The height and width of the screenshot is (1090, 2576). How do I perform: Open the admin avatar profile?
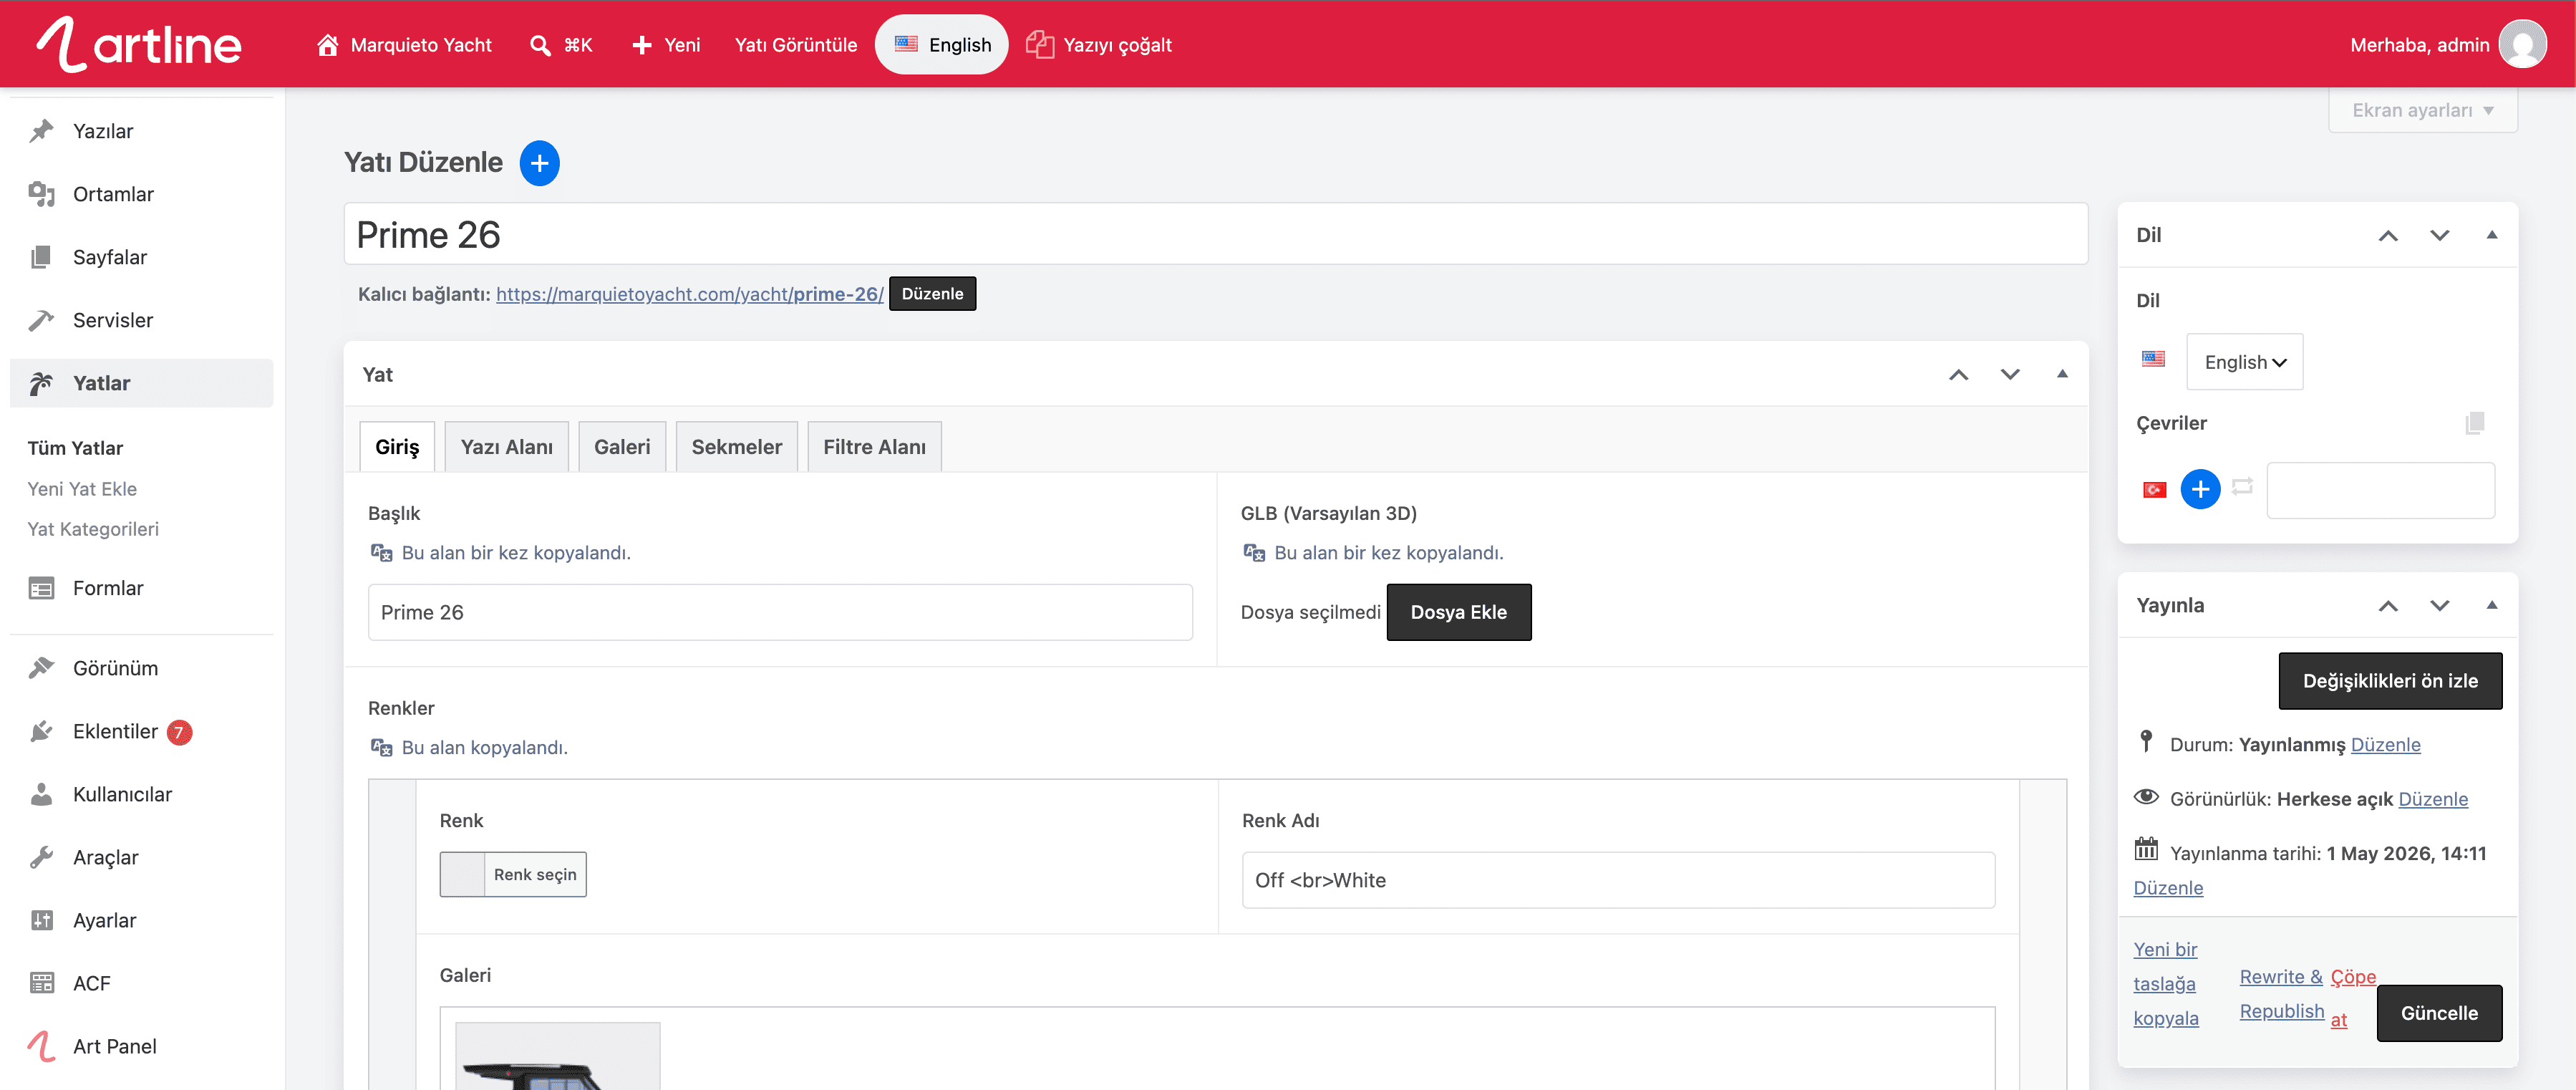[x=2522, y=45]
